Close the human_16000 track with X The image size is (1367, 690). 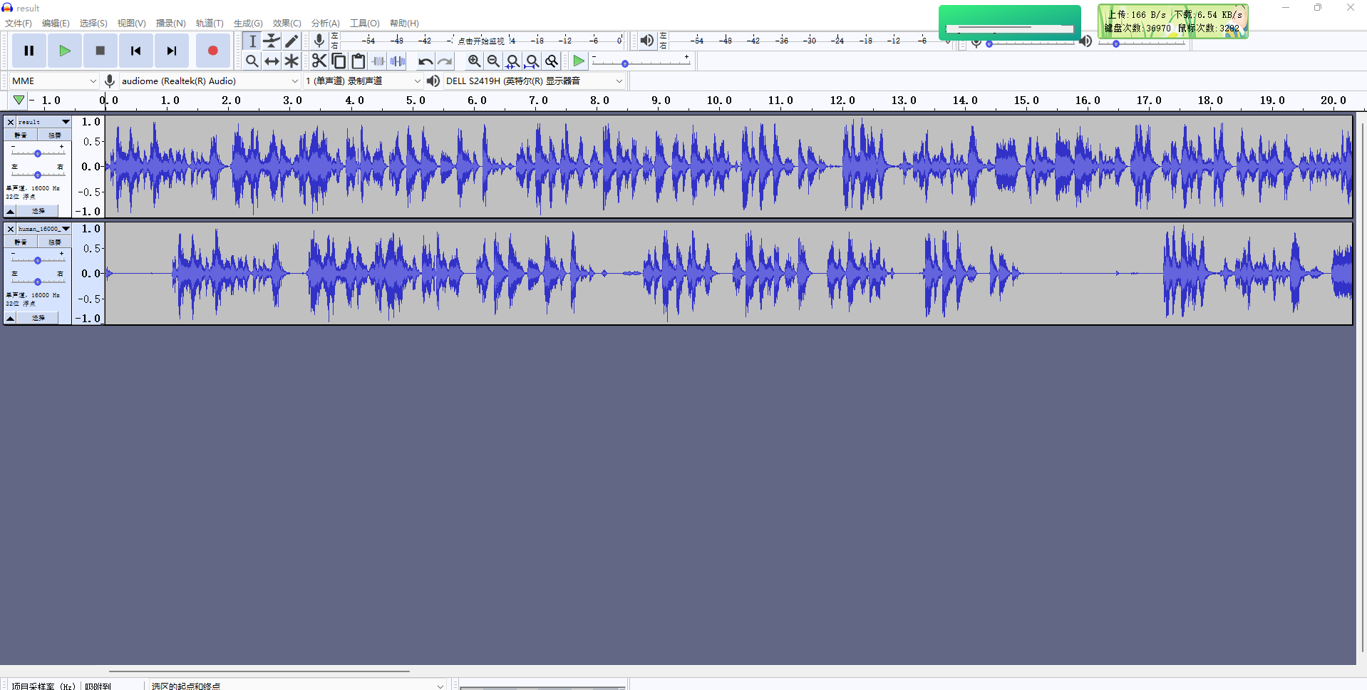tap(11, 229)
